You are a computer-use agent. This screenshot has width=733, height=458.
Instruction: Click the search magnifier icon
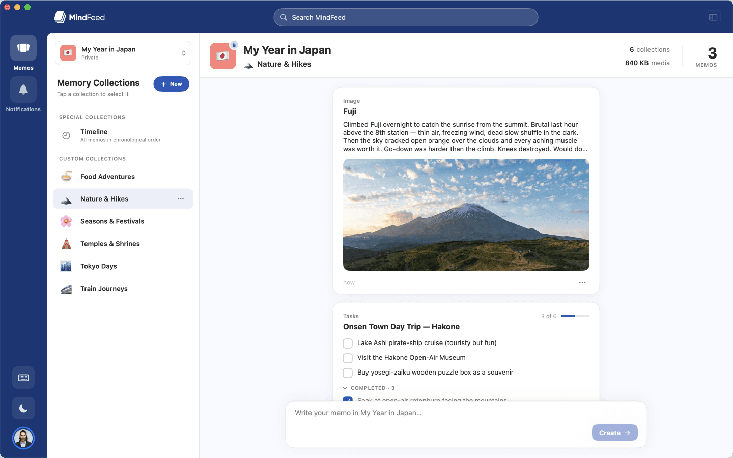click(x=284, y=17)
